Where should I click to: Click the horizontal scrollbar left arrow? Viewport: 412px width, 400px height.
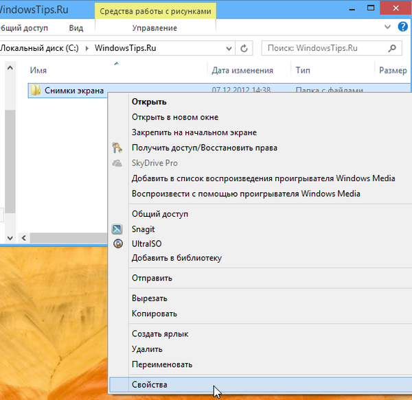(25, 238)
